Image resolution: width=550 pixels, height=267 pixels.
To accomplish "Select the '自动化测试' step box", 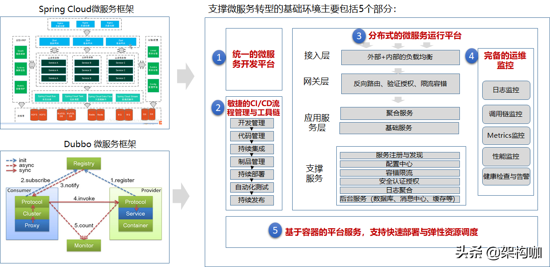I will click(x=252, y=187).
